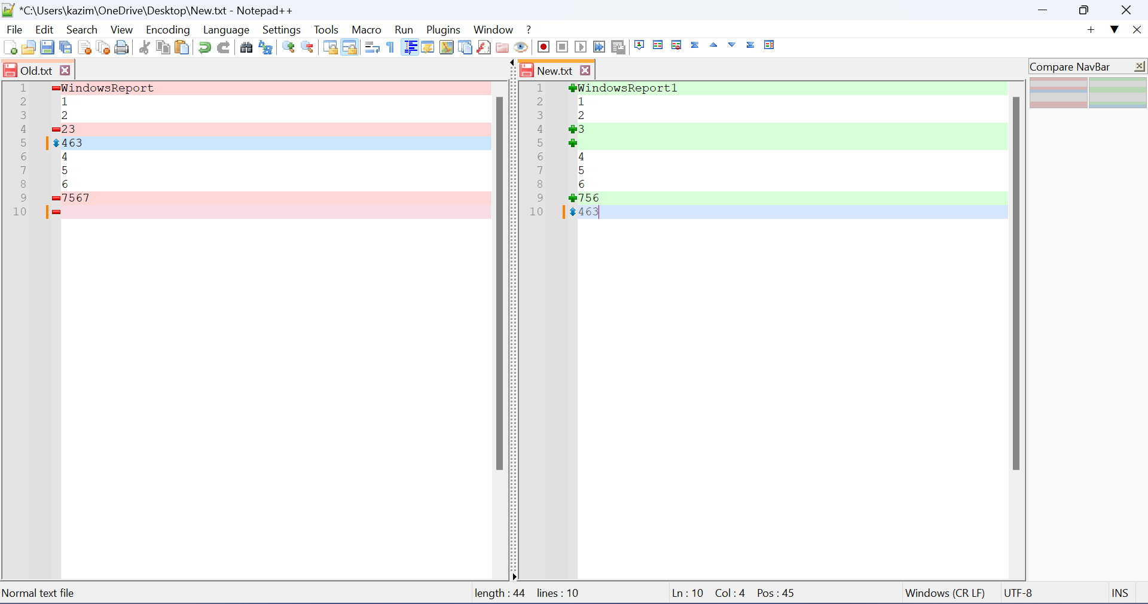Click the Replace icon
Screen dimensions: 1148x604
coord(265,47)
